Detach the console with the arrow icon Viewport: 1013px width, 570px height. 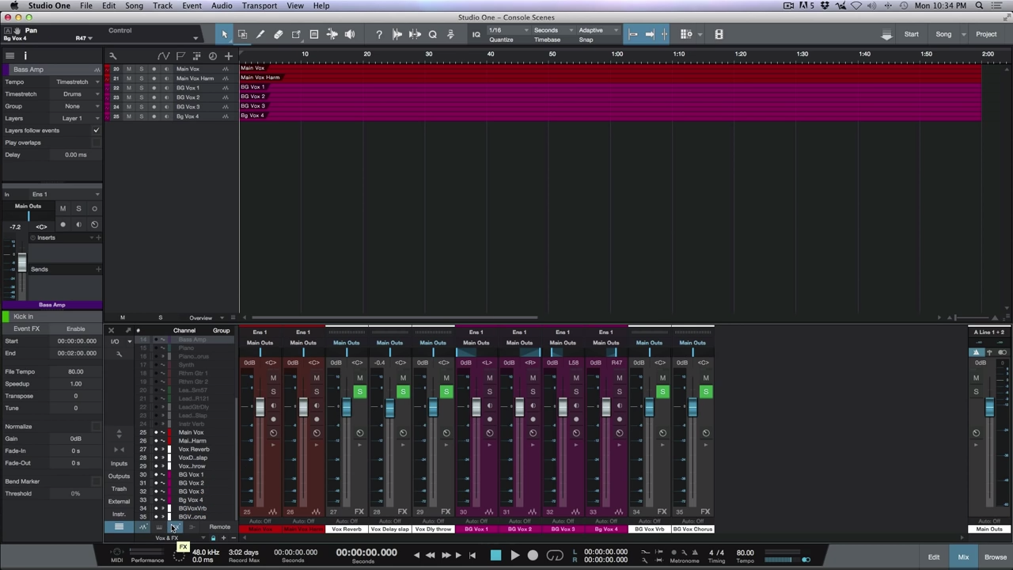click(127, 330)
